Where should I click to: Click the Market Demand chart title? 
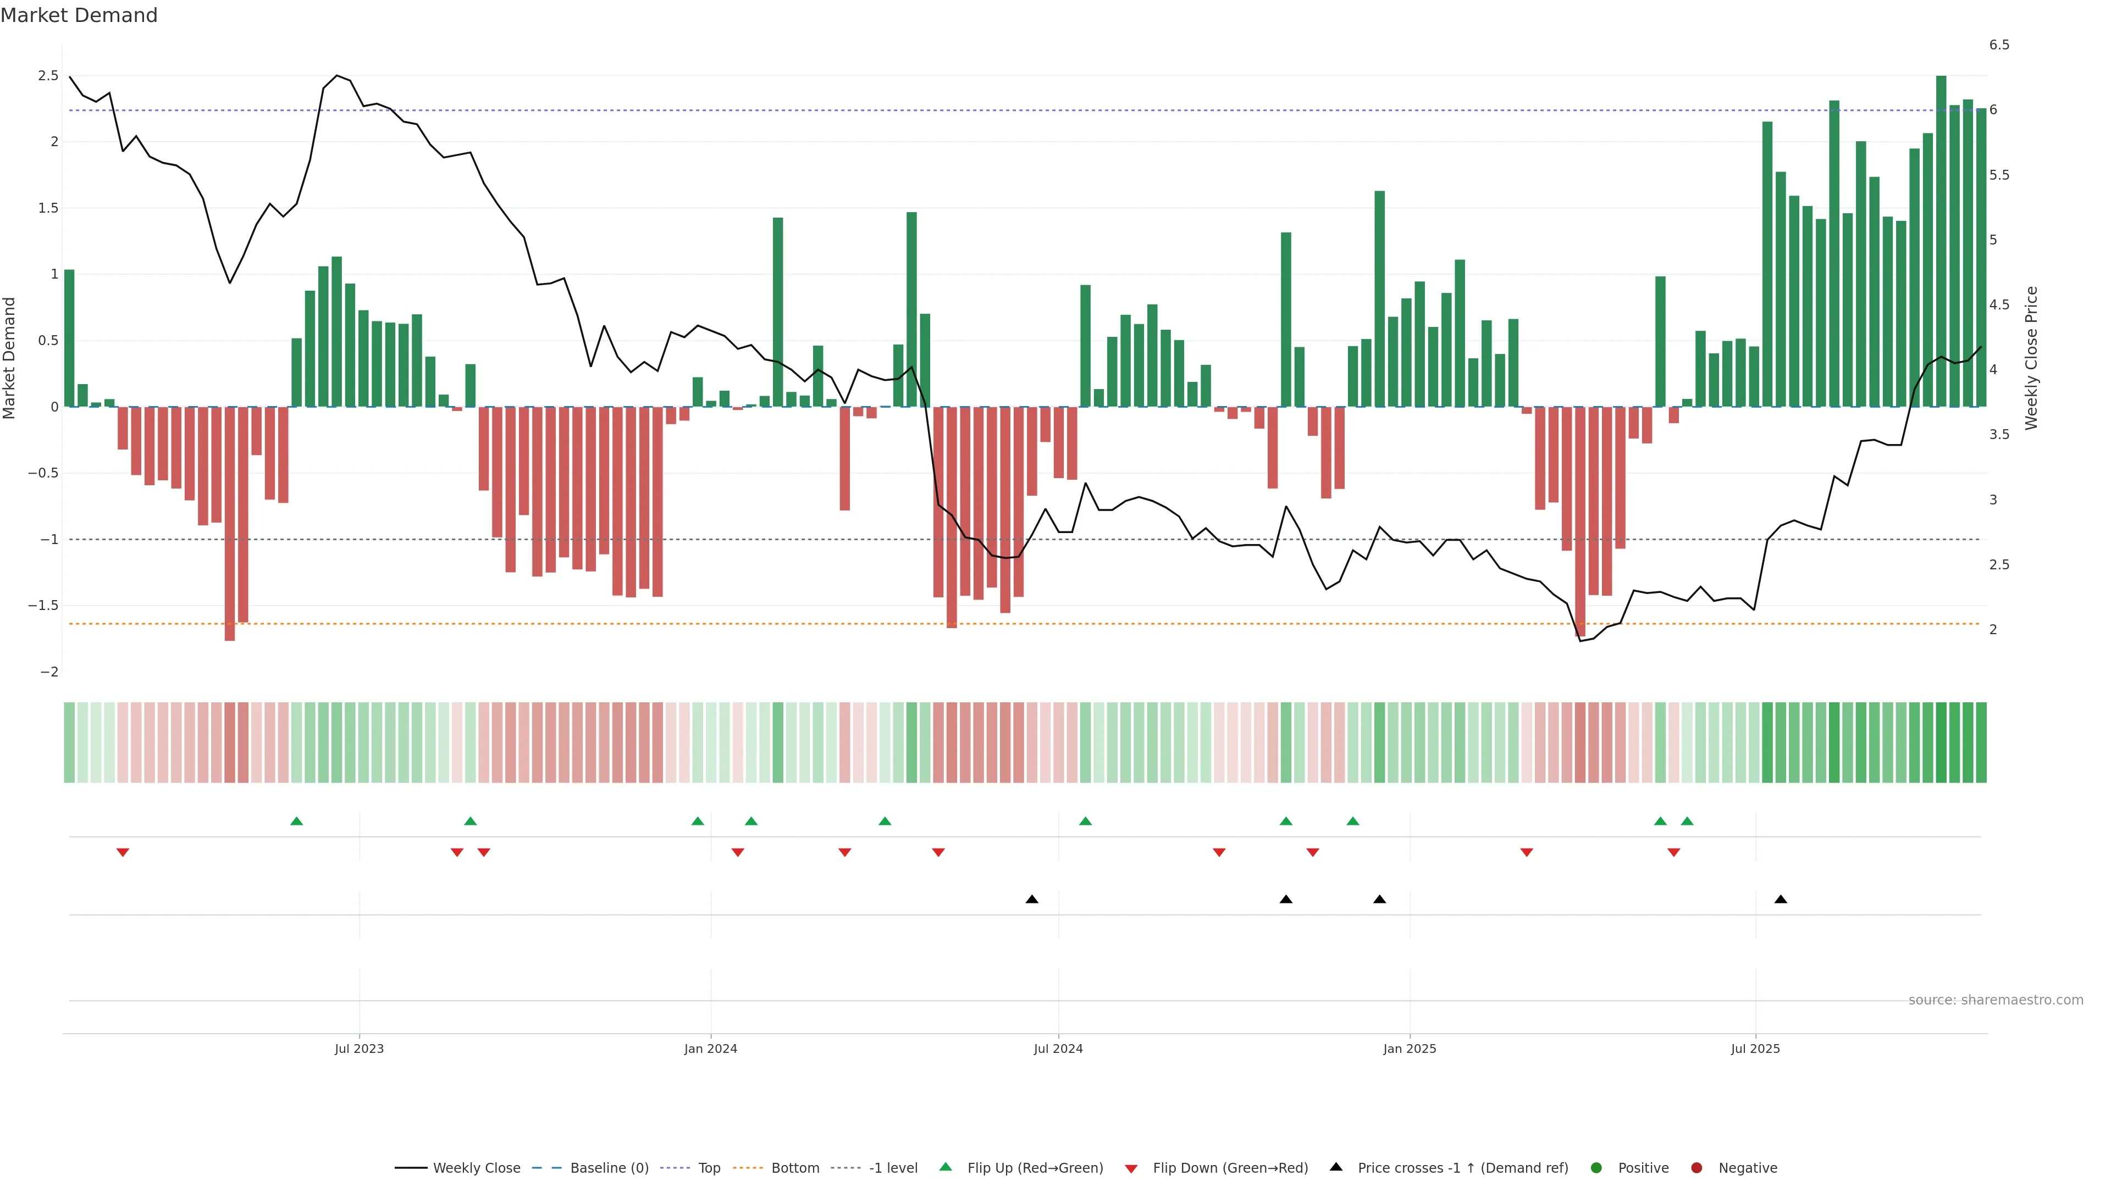pos(79,15)
